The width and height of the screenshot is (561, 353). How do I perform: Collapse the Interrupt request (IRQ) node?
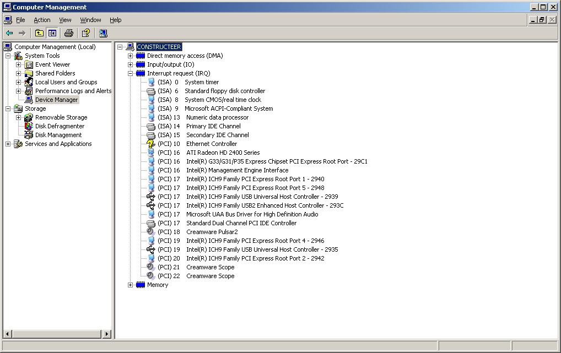coord(130,73)
